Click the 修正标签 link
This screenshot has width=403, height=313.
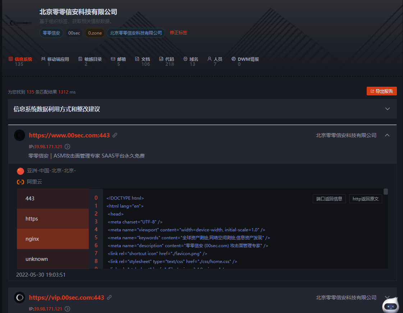(x=178, y=33)
